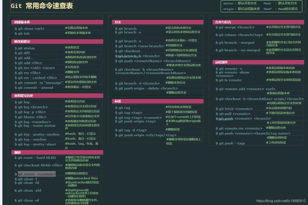Click "$ git remote add <remote> <url>"
This screenshot has width=308, height=205.
click(245, 89)
